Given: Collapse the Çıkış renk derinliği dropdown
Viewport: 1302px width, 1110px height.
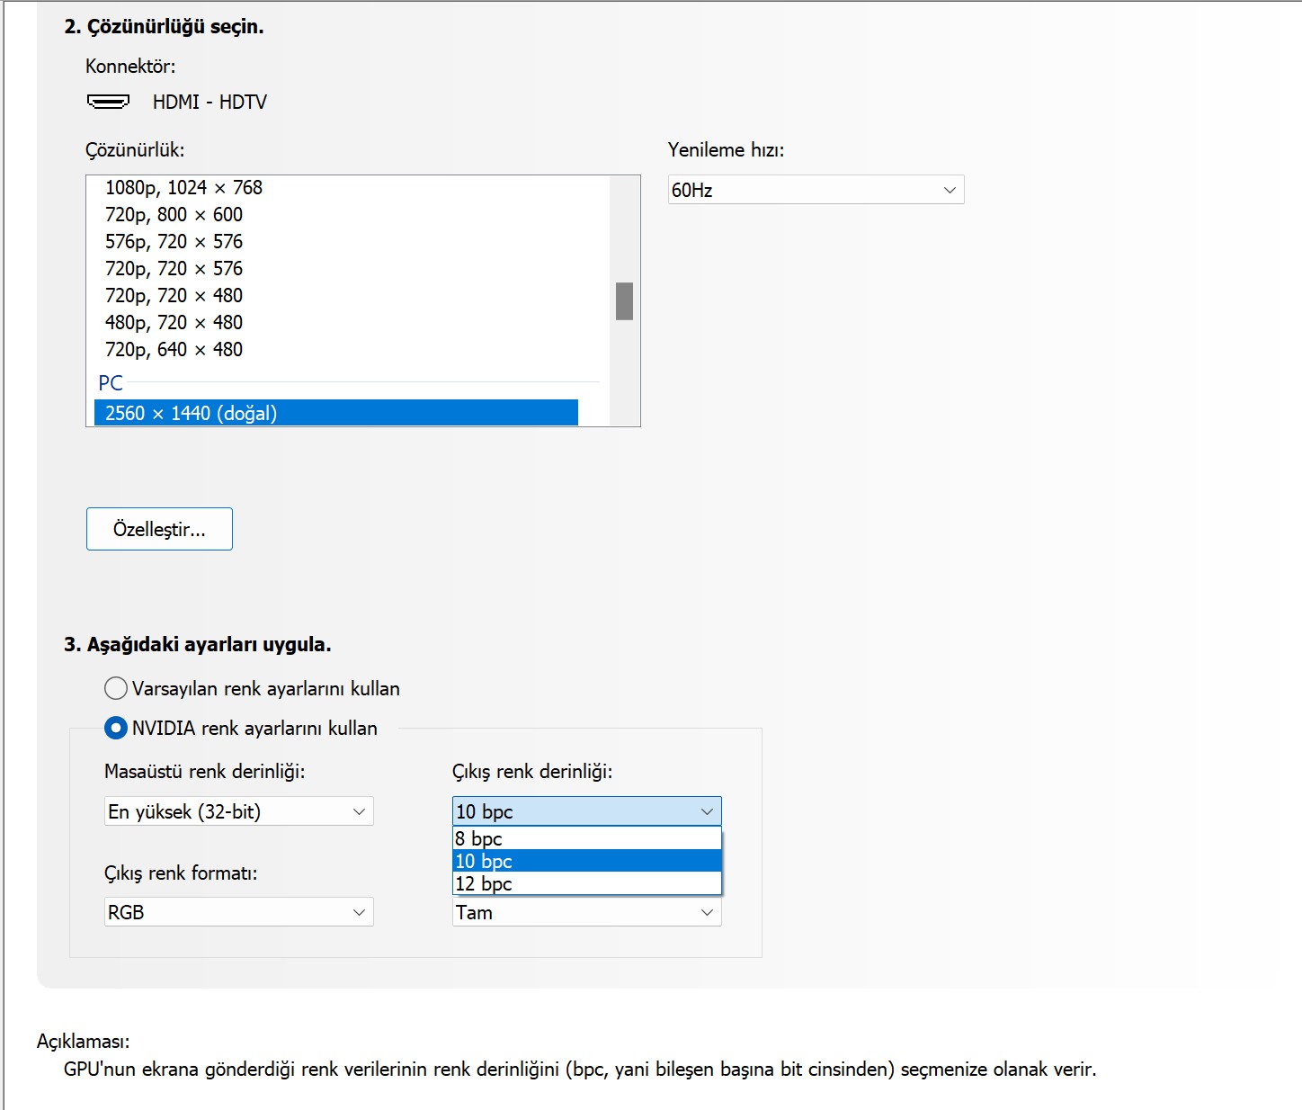Looking at the screenshot, I should click(x=586, y=811).
